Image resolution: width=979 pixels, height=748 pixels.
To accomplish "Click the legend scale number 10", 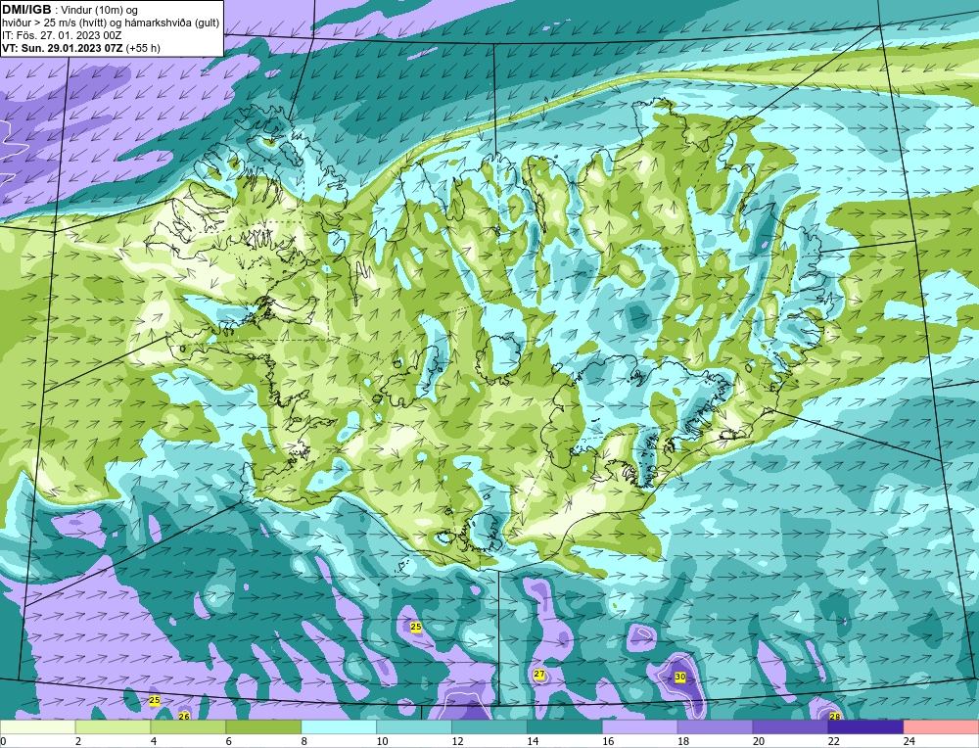I will click(x=382, y=742).
